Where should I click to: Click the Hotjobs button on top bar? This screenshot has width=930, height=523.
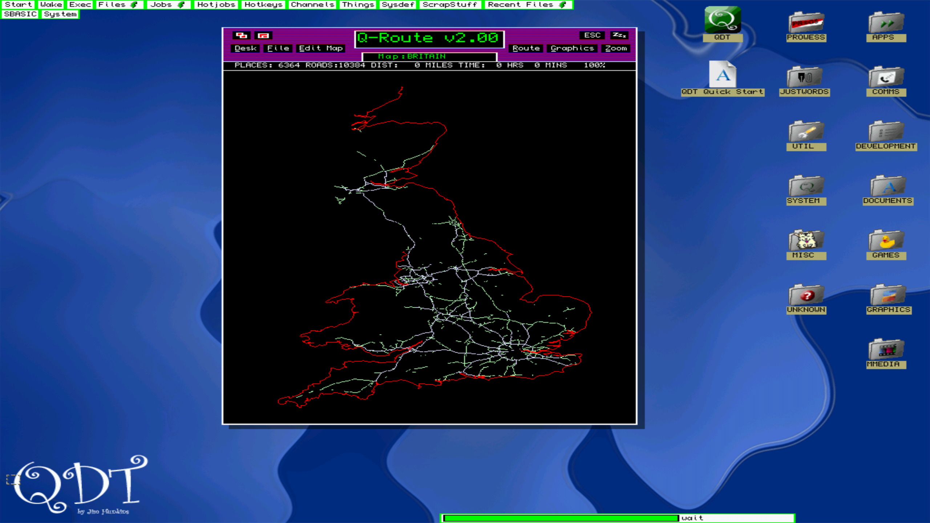[216, 5]
